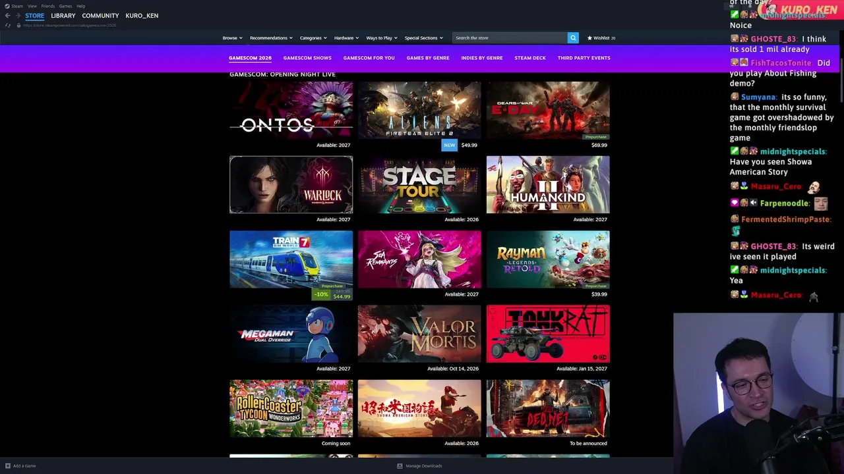This screenshot has width=844, height=474.
Task: Click the $49.99 price on Aliens
Action: [469, 145]
